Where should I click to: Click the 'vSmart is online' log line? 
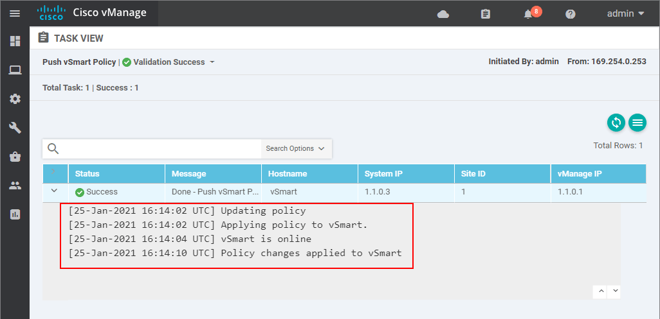(190, 239)
